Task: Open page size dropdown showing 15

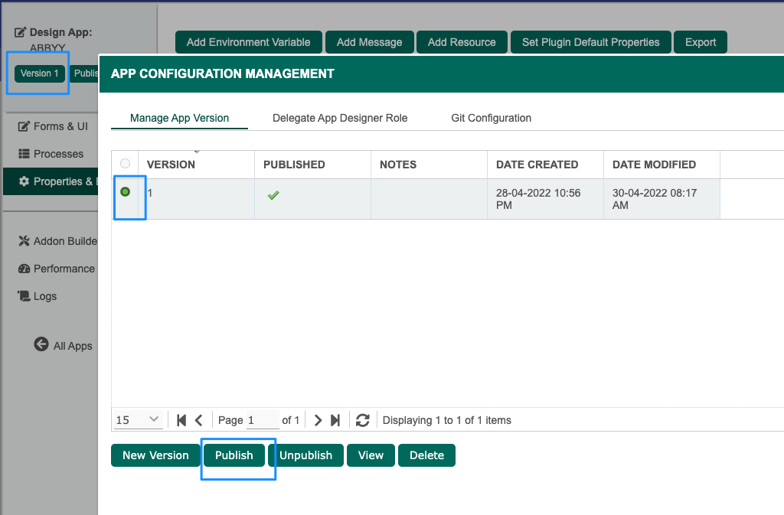Action: point(139,419)
